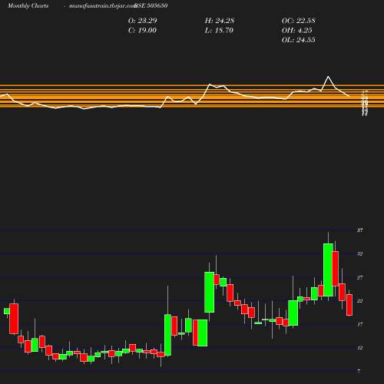The image size is (384, 384).
Task: Select the price axis label "7"
Action: pos(359,371)
